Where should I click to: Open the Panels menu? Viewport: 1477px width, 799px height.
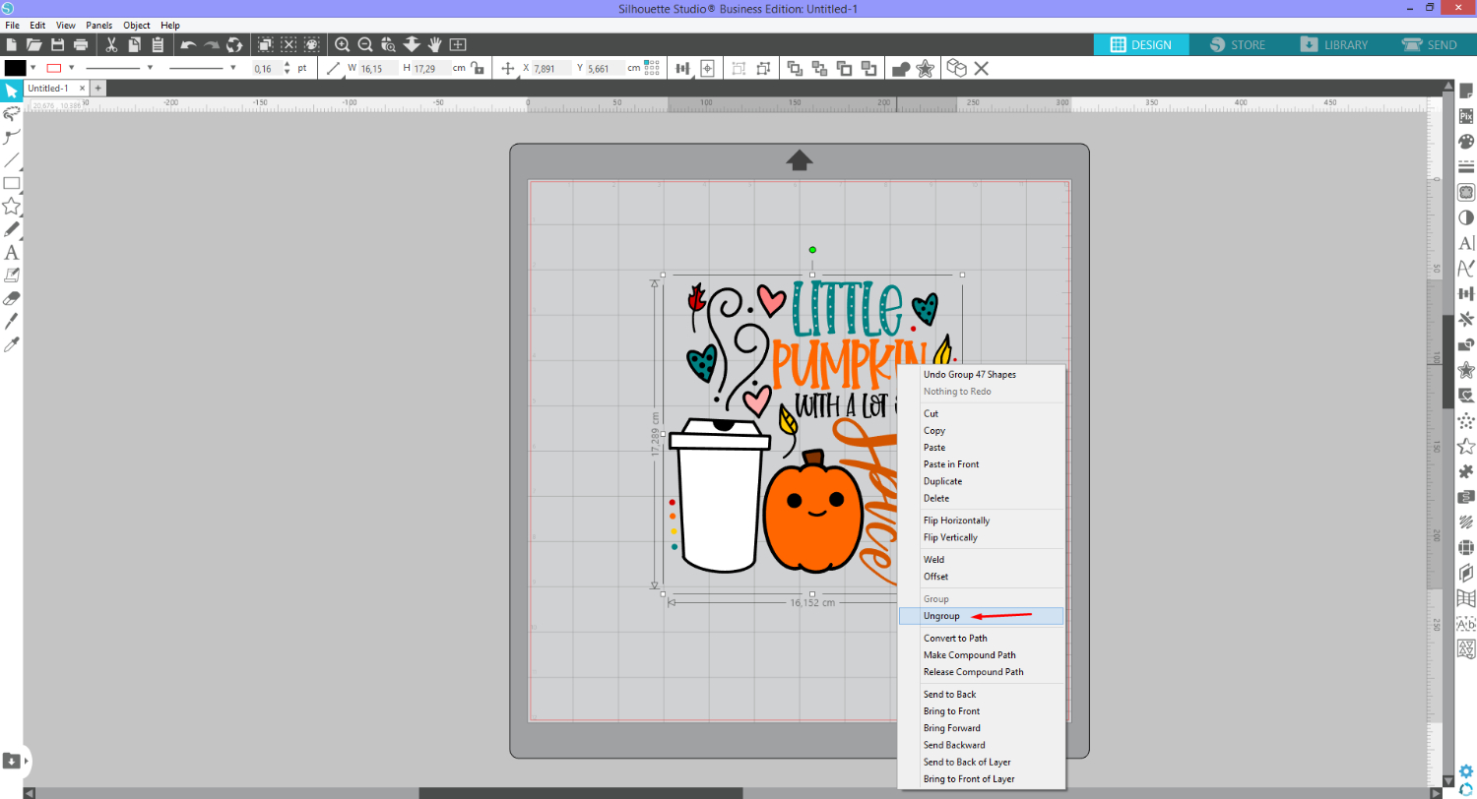click(99, 25)
